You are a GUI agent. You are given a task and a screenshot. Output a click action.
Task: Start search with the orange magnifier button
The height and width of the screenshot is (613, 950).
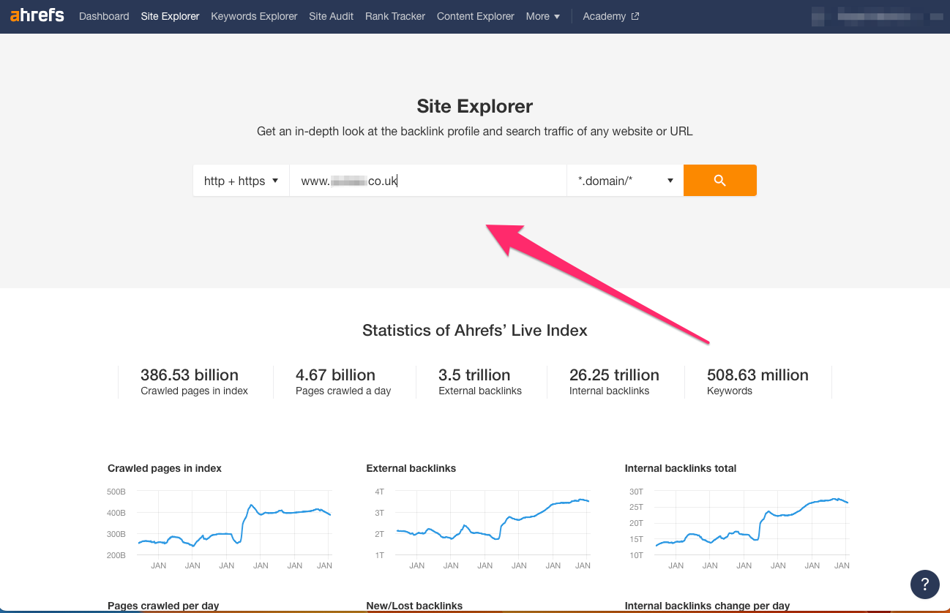click(x=719, y=180)
